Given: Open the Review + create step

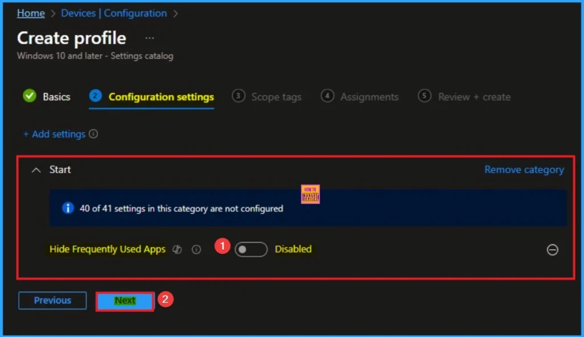Looking at the screenshot, I should pyautogui.click(x=464, y=97).
